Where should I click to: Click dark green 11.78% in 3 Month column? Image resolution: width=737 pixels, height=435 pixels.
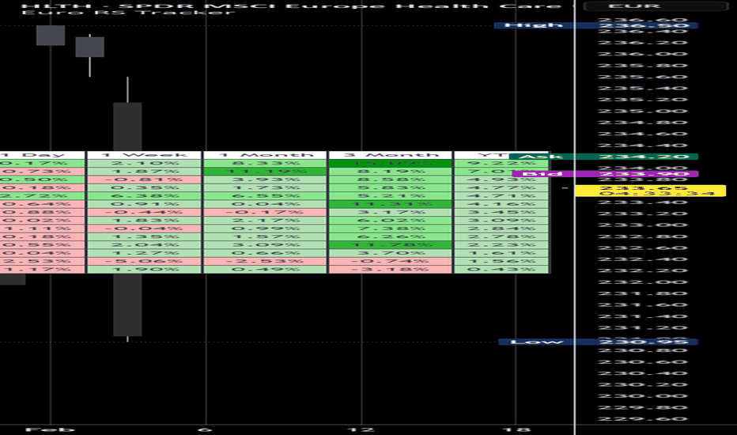pyautogui.click(x=390, y=244)
